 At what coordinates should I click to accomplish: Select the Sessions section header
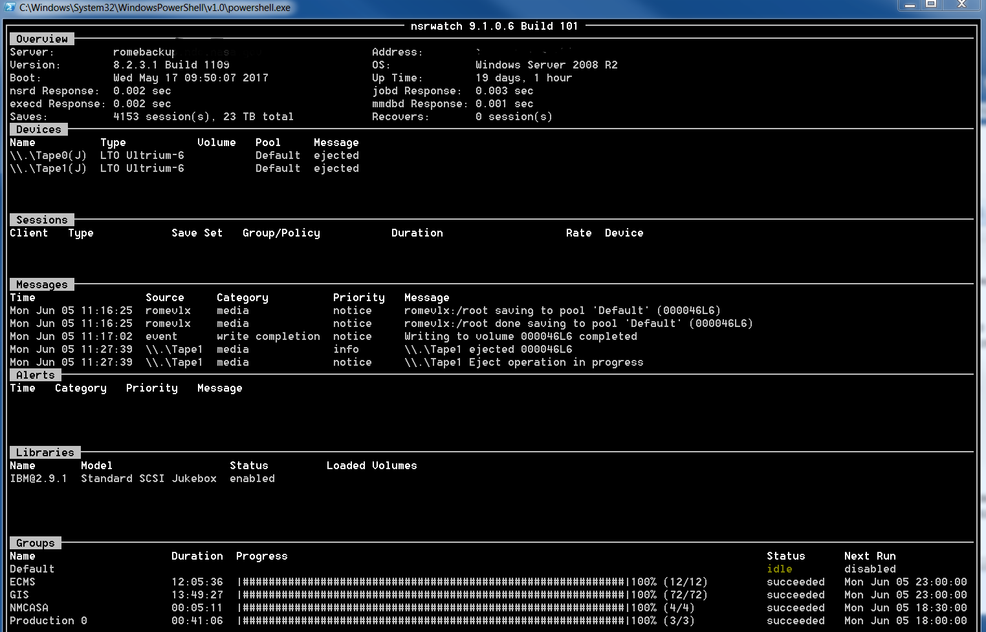tap(42, 220)
